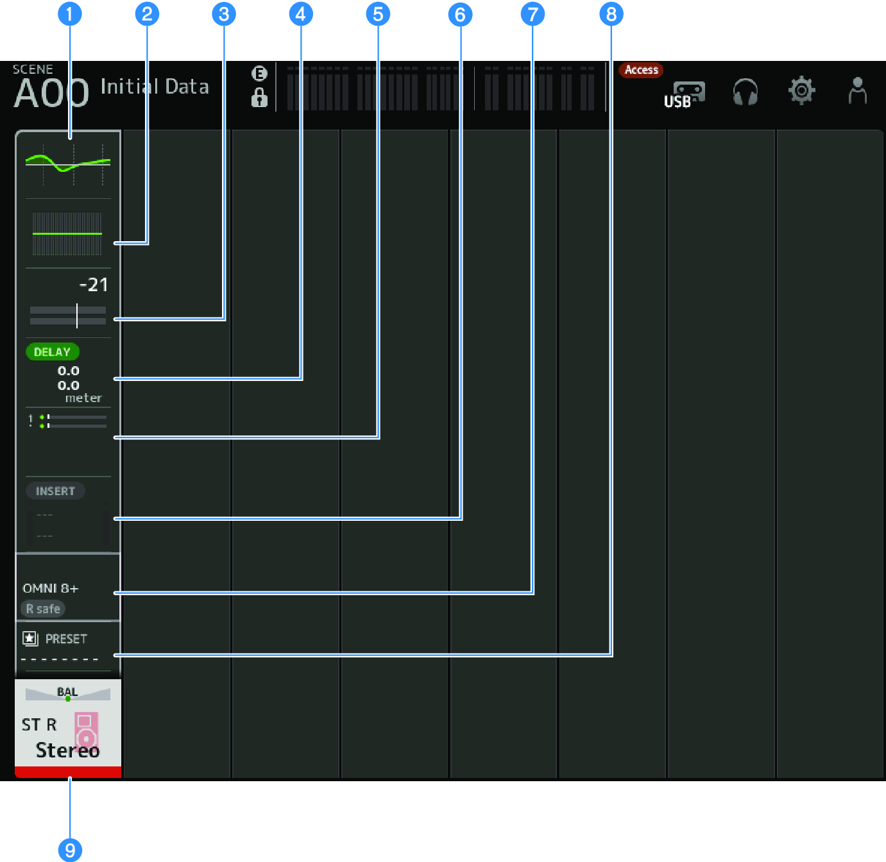
Task: Open the gear setup icon
Action: pyautogui.click(x=801, y=90)
